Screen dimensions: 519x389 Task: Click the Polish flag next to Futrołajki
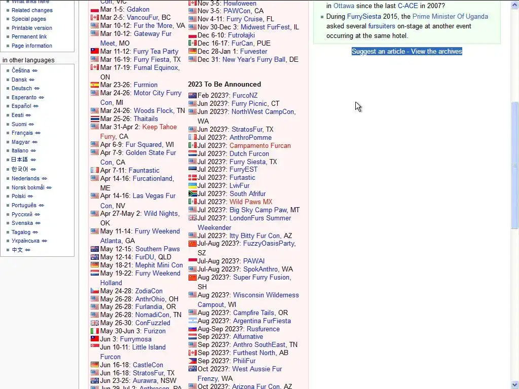pyautogui.click(x=192, y=35)
